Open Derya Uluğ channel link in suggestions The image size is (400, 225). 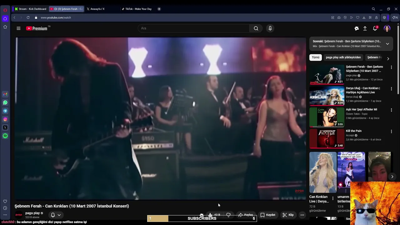click(352, 97)
